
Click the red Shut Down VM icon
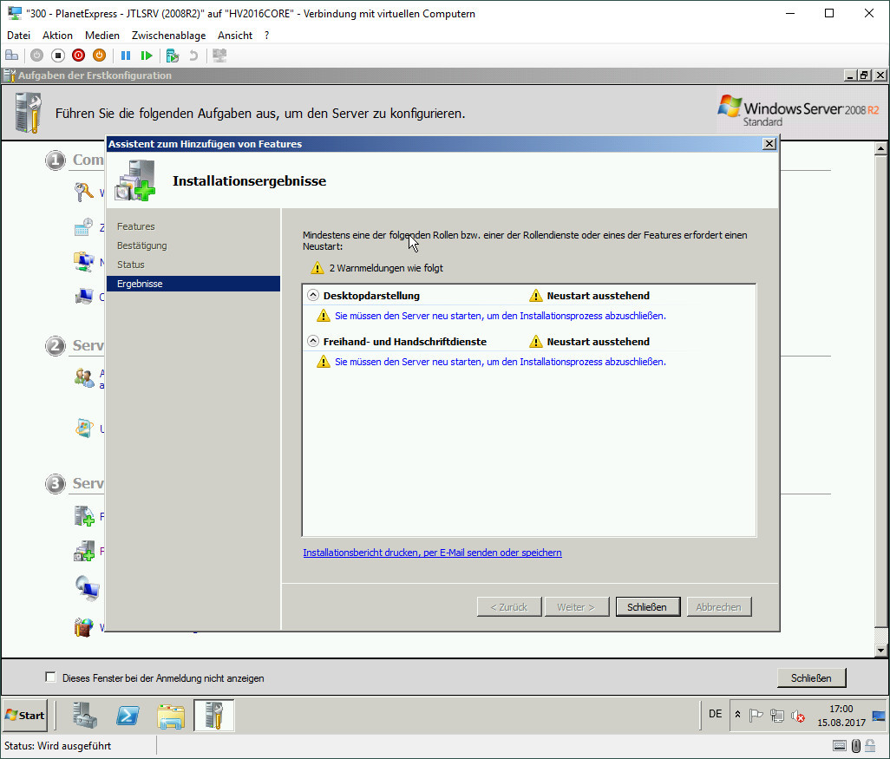click(79, 56)
